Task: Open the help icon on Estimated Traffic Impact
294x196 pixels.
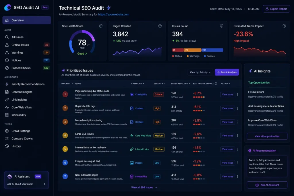Action: pos(284,26)
